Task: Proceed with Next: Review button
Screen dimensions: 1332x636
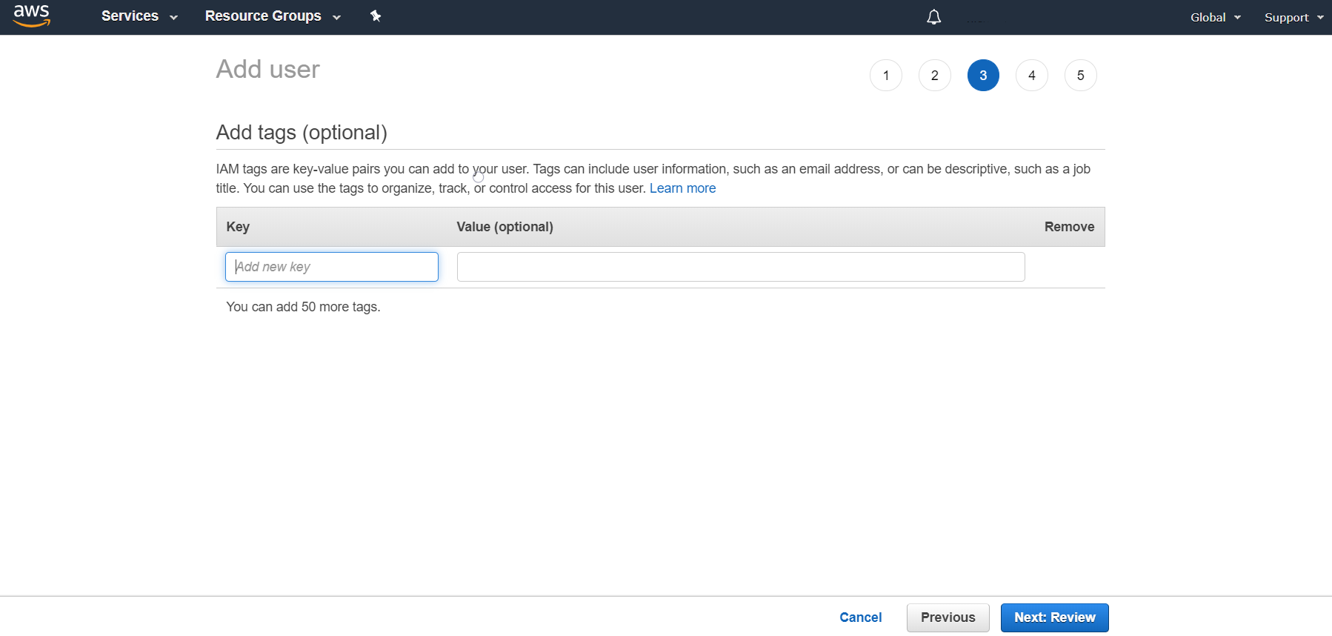Action: (x=1054, y=617)
